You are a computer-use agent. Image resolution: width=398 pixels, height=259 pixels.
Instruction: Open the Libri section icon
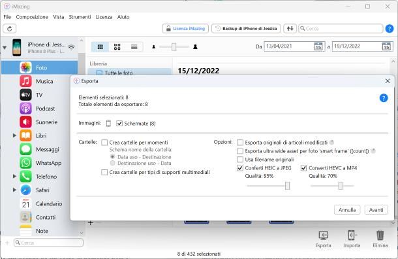coord(25,135)
